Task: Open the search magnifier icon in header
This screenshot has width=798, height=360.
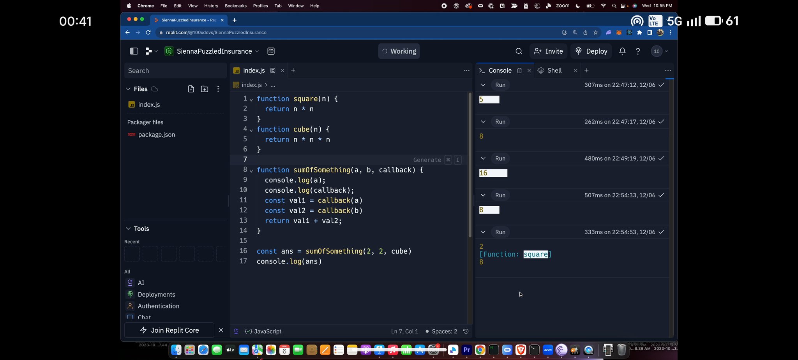Action: [x=519, y=51]
